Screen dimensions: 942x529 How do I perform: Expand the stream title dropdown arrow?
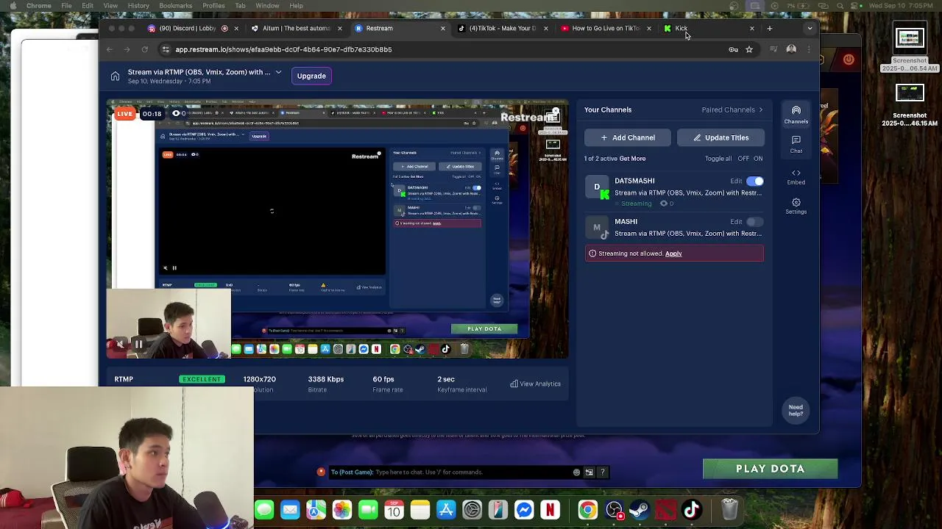(x=278, y=72)
